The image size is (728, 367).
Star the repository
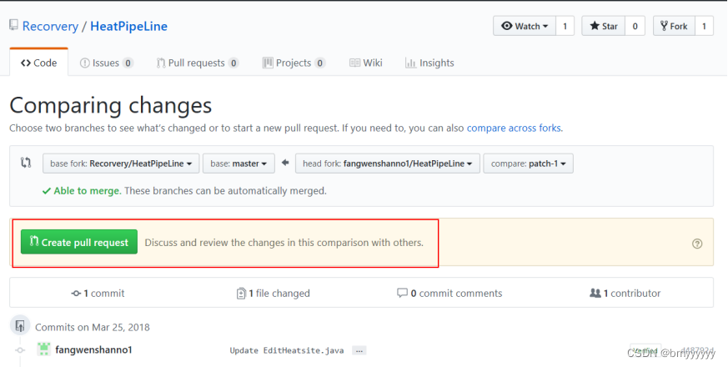604,26
